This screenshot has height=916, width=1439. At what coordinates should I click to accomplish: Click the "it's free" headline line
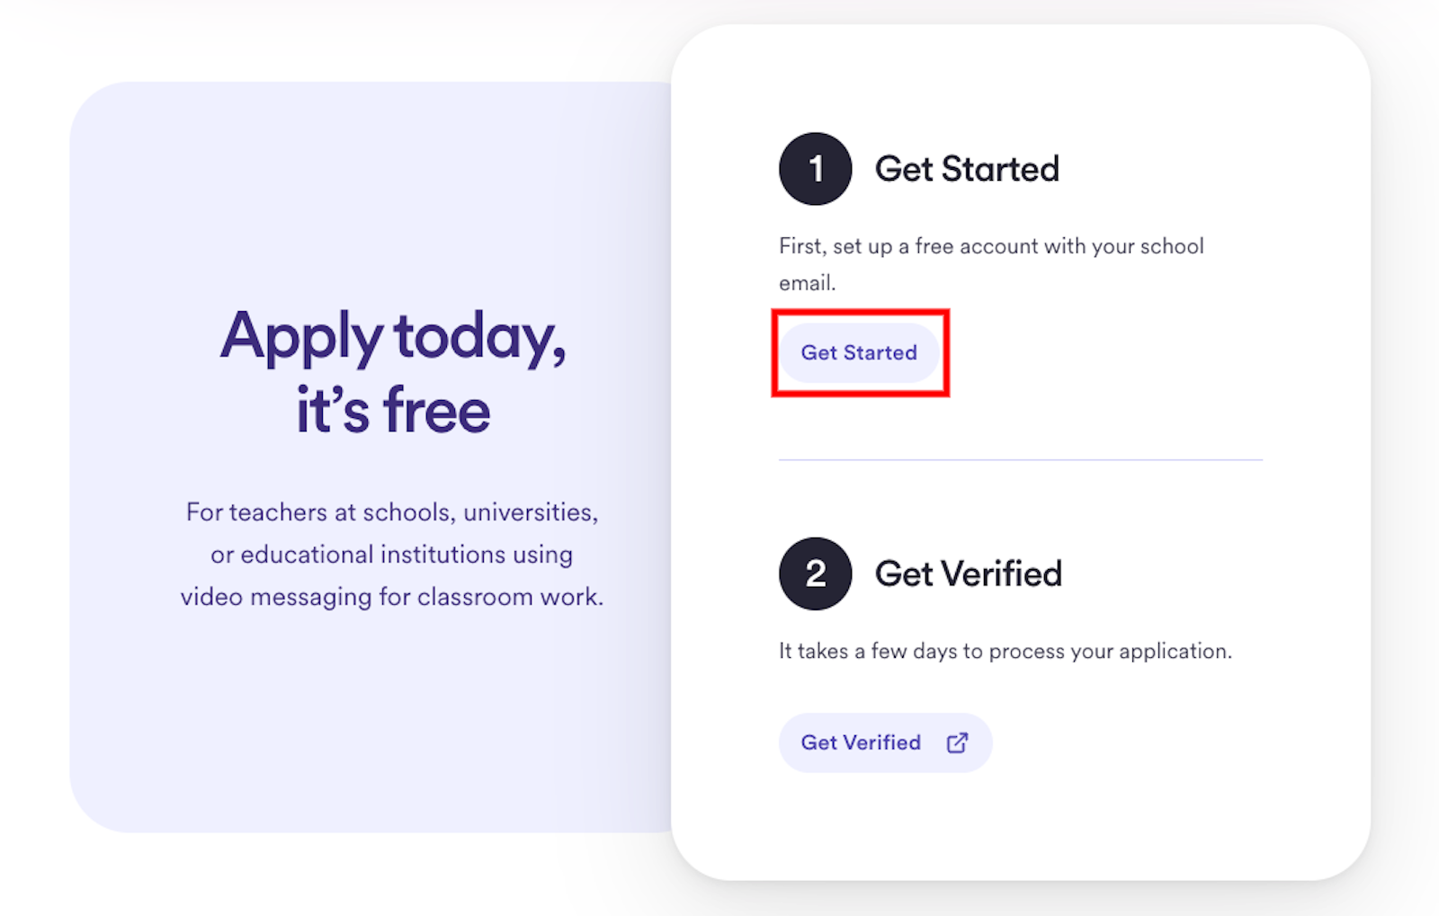[393, 411]
